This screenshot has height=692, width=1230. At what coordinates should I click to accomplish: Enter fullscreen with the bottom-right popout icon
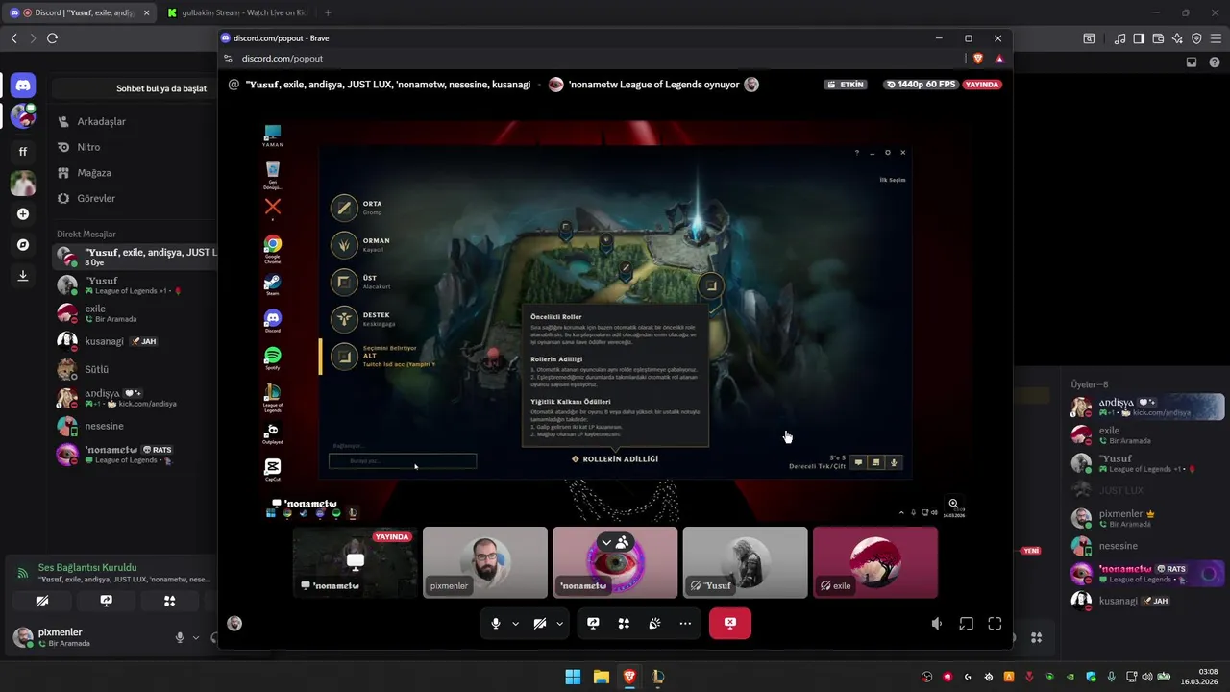pyautogui.click(x=995, y=624)
